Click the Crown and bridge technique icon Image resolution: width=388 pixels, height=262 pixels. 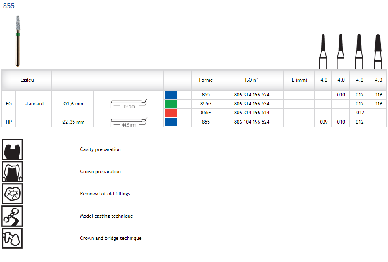click(x=12, y=238)
